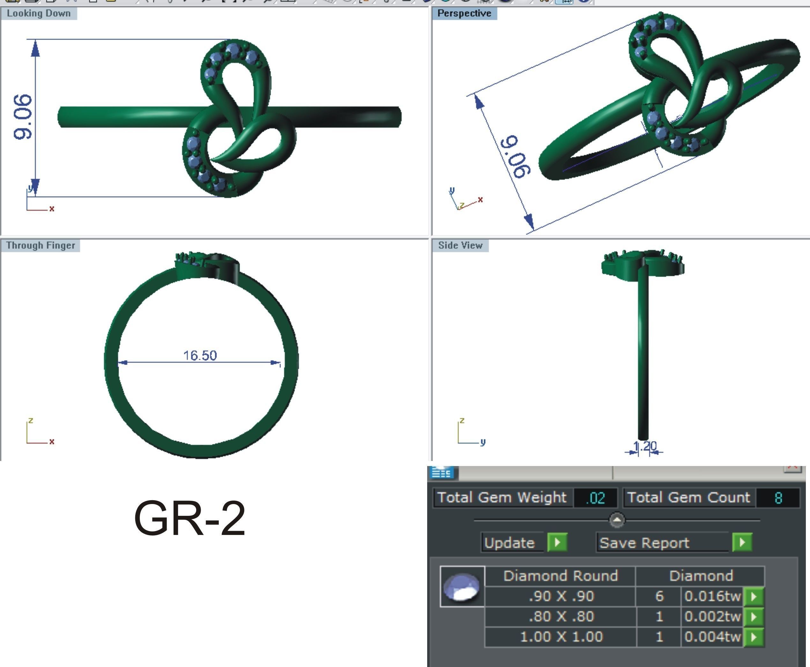
Task: Click the axis gizmo in Through Finger view
Action: 40,432
